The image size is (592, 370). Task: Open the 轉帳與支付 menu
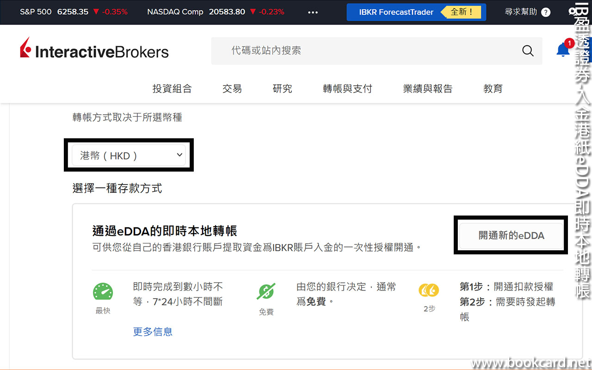coord(347,89)
